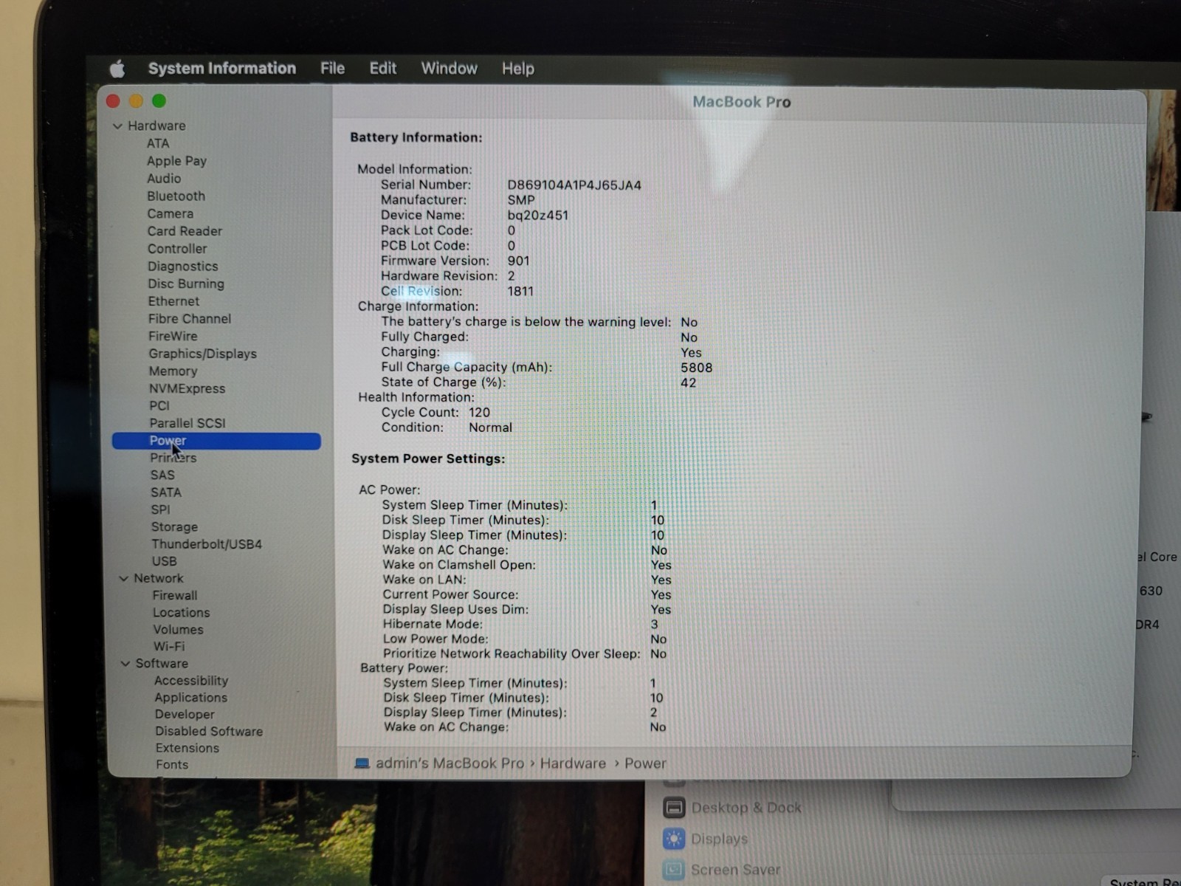Select Memory in the sidebar
This screenshot has width=1181, height=886.
click(x=173, y=371)
